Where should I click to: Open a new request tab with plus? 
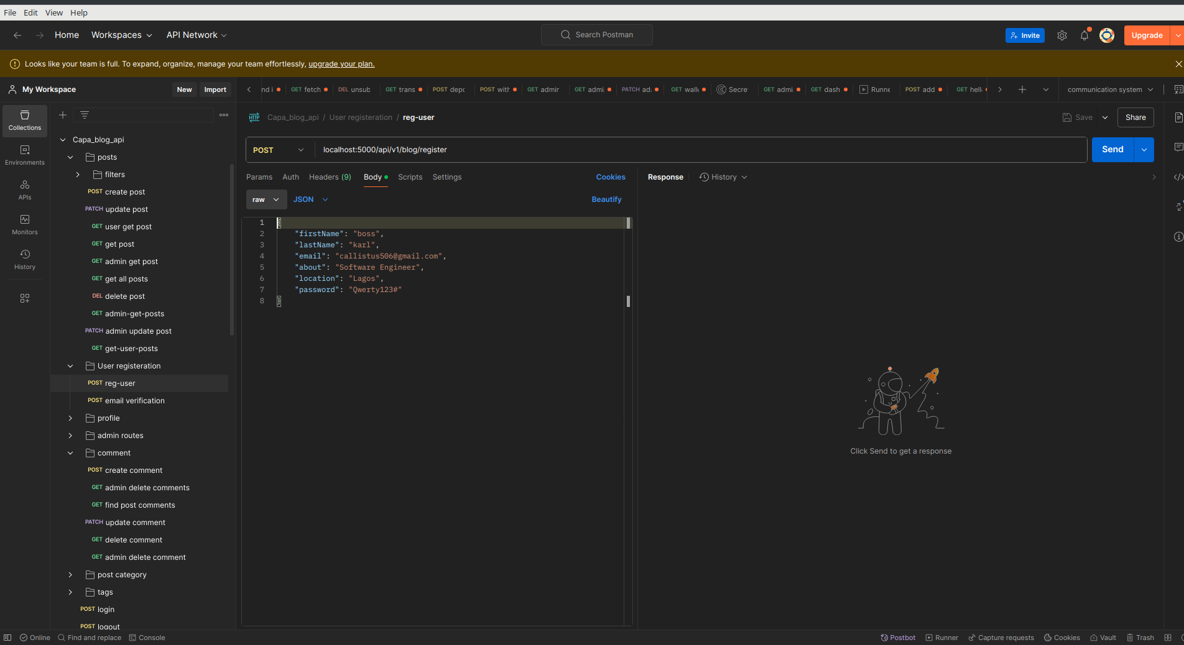click(x=1022, y=89)
